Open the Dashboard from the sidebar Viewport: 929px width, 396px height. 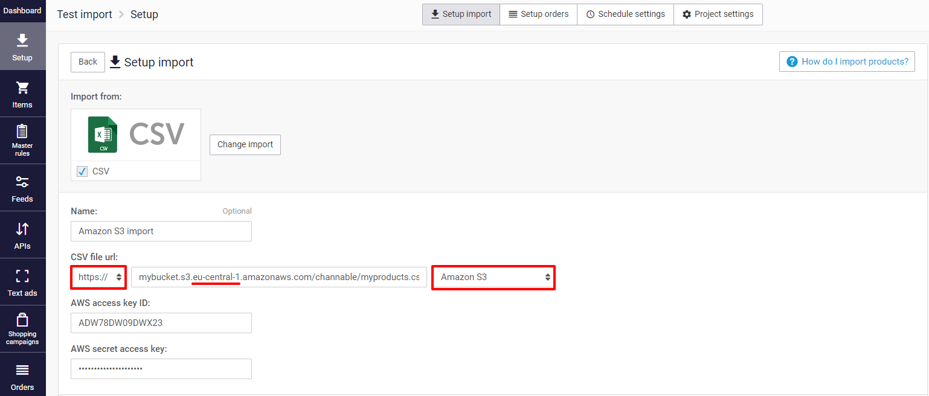pos(22,10)
